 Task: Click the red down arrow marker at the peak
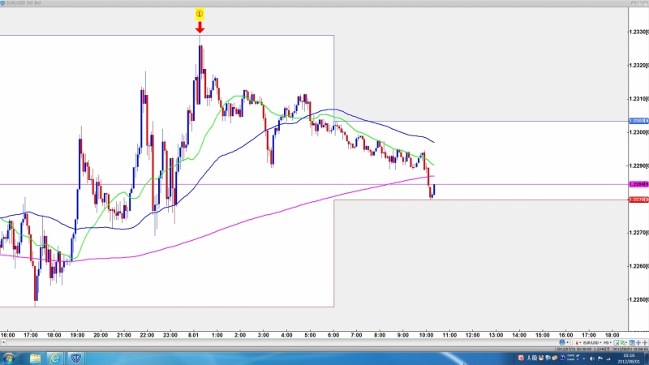click(x=200, y=28)
